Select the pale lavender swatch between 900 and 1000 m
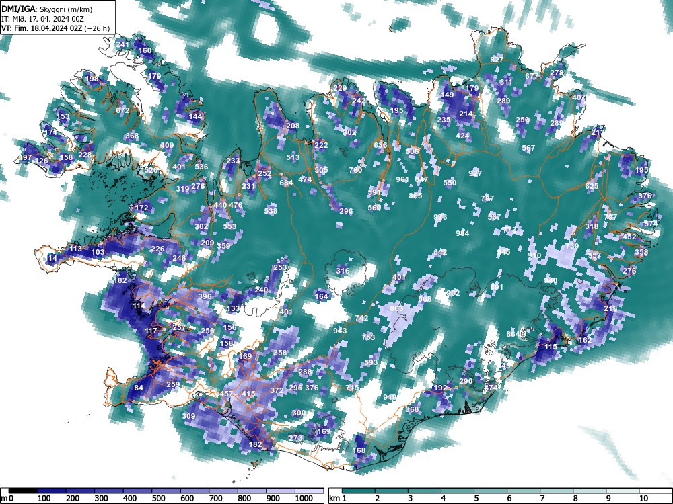 pyautogui.click(x=281, y=491)
